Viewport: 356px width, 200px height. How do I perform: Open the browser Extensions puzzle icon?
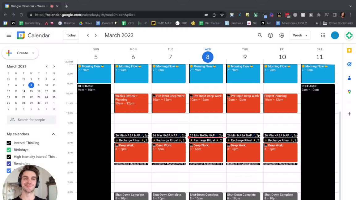pos(319,15)
